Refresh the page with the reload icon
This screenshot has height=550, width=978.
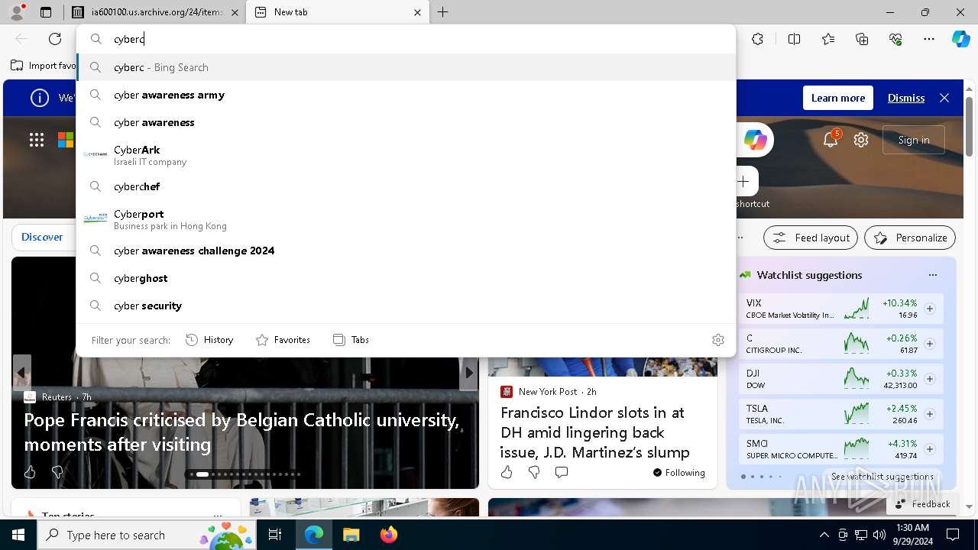(55, 39)
